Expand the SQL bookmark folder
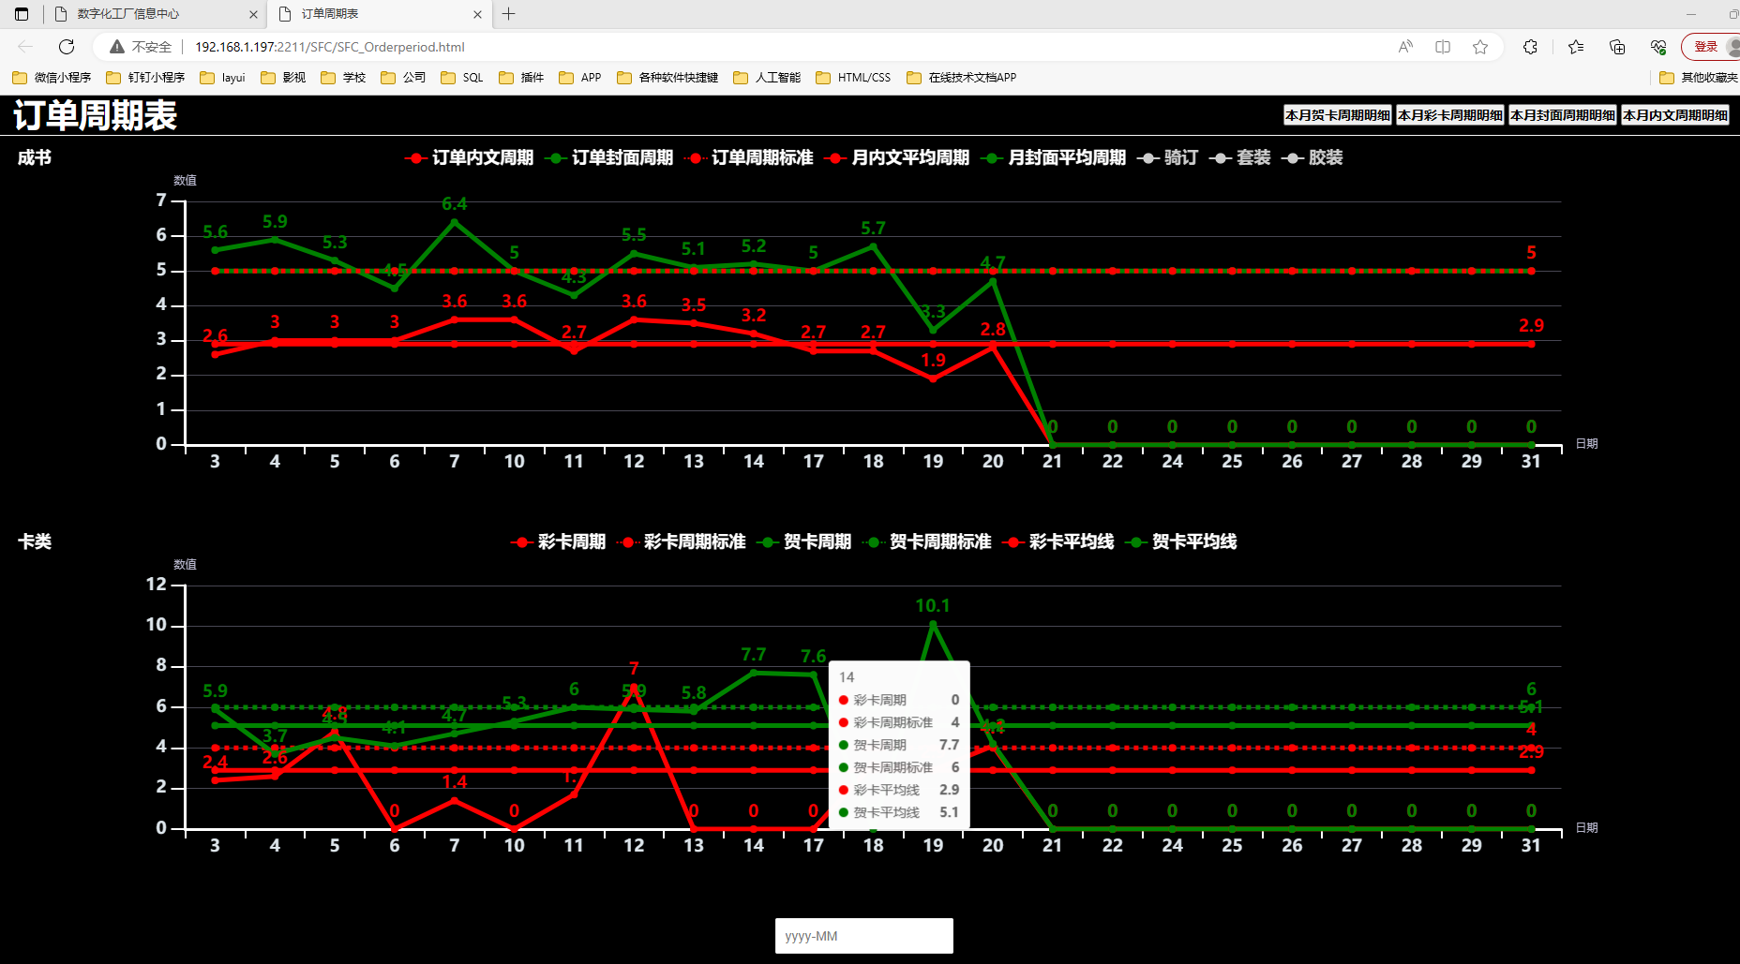The image size is (1740, 964). 462,78
